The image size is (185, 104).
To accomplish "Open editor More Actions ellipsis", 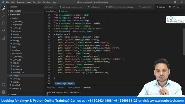I will 182,7.
